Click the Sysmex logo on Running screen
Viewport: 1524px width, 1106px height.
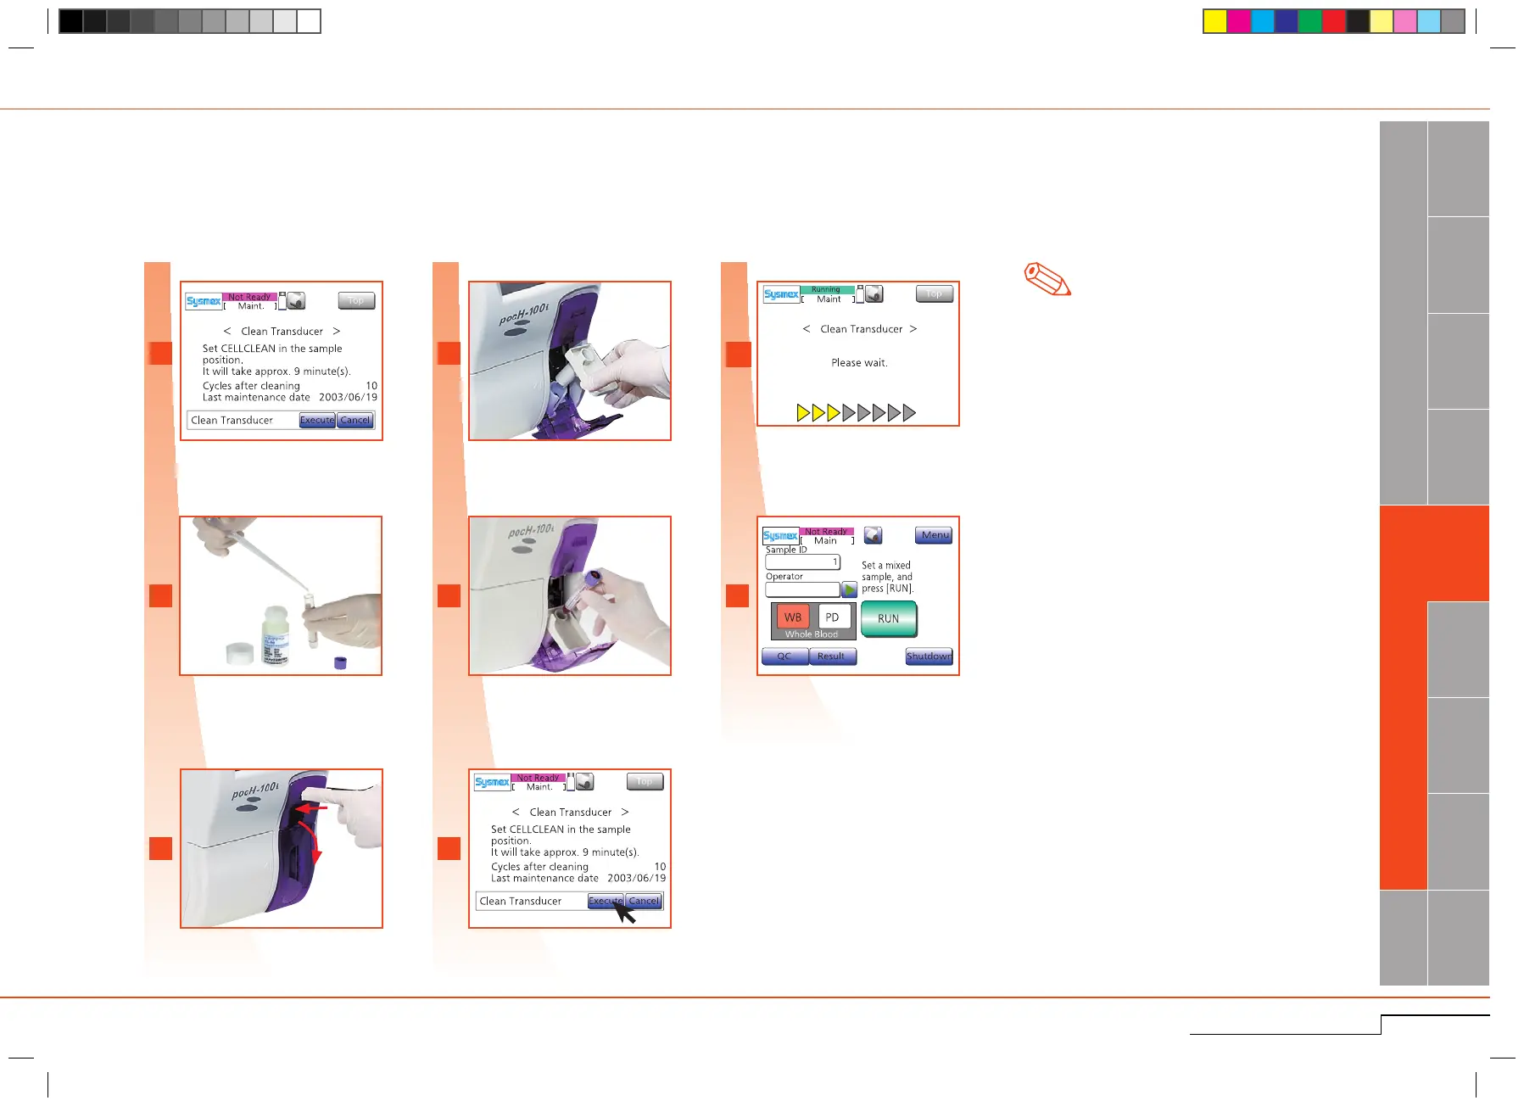pyautogui.click(x=781, y=294)
